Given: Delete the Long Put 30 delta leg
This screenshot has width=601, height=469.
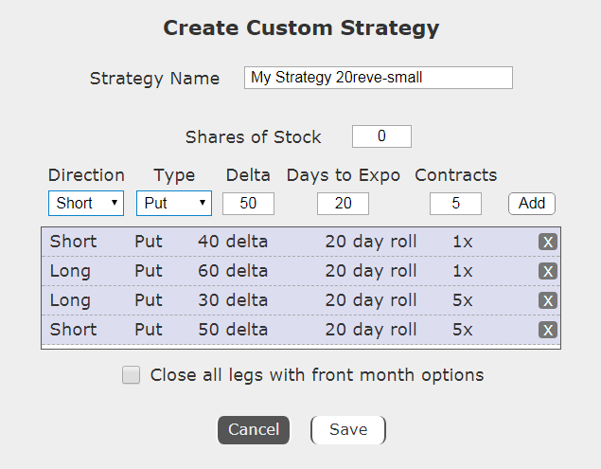Looking at the screenshot, I should (547, 300).
